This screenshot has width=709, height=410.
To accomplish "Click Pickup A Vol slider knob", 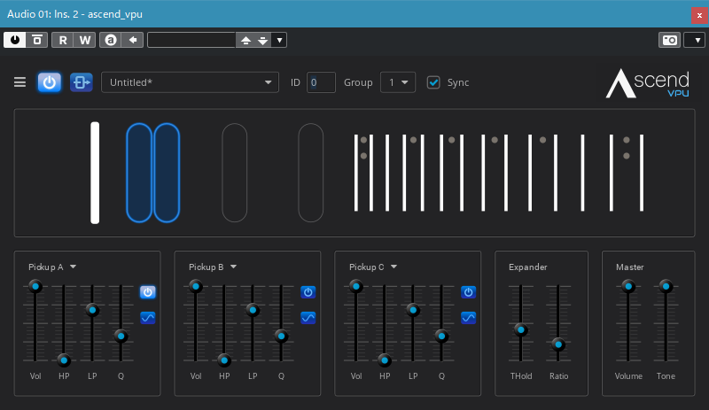I will (35, 286).
